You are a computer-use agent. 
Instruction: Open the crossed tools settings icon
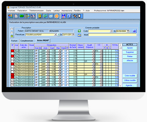pos(75,16)
